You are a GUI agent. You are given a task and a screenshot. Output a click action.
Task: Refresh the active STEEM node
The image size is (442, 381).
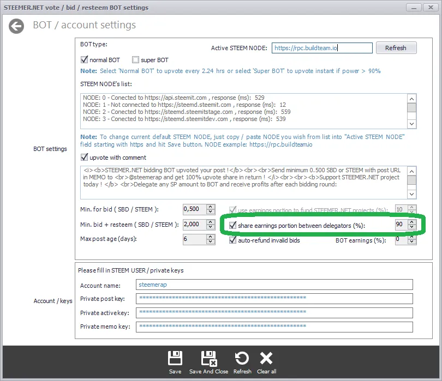click(396, 48)
